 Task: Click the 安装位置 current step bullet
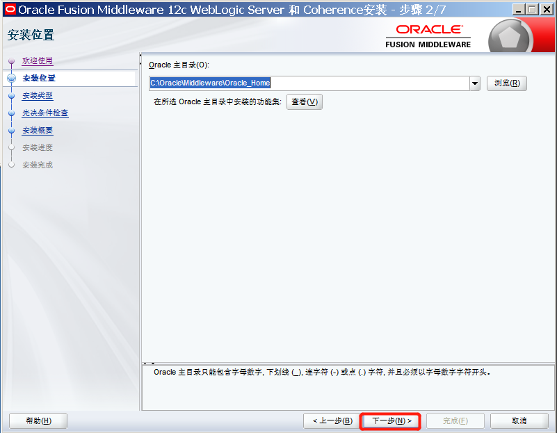(x=11, y=78)
